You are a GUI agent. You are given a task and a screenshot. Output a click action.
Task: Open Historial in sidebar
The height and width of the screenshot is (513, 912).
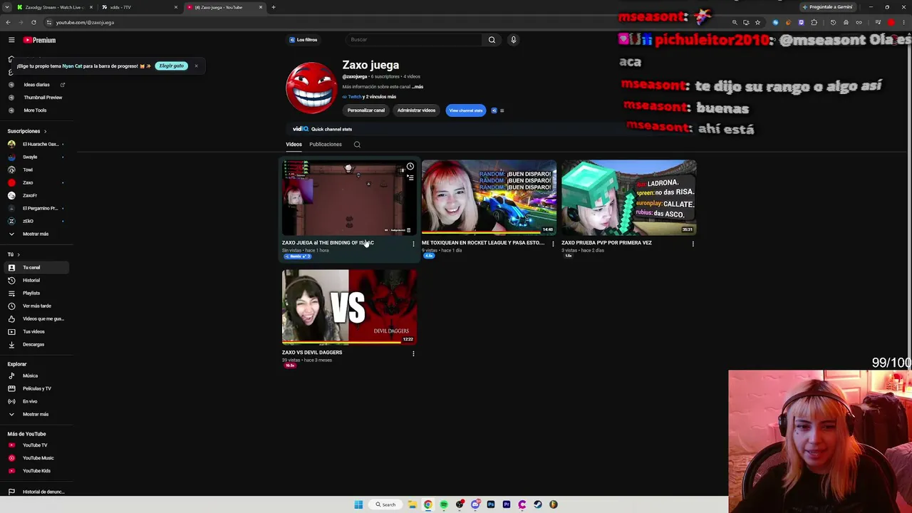pyautogui.click(x=36, y=280)
